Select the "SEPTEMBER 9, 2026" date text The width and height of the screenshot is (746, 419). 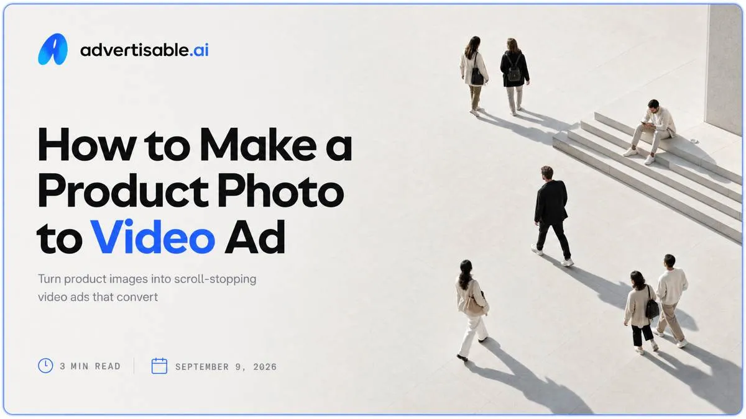coord(226,367)
